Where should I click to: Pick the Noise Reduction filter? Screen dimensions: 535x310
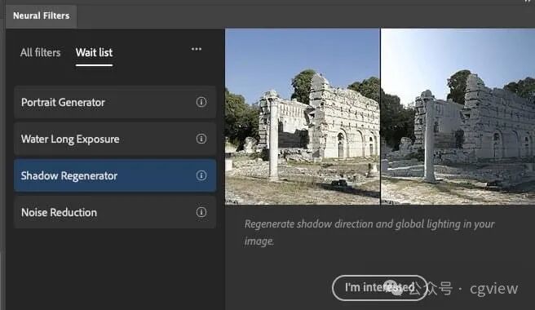(115, 212)
